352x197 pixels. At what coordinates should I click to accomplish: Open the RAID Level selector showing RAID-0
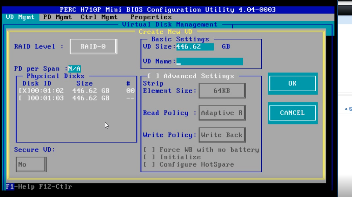point(93,47)
